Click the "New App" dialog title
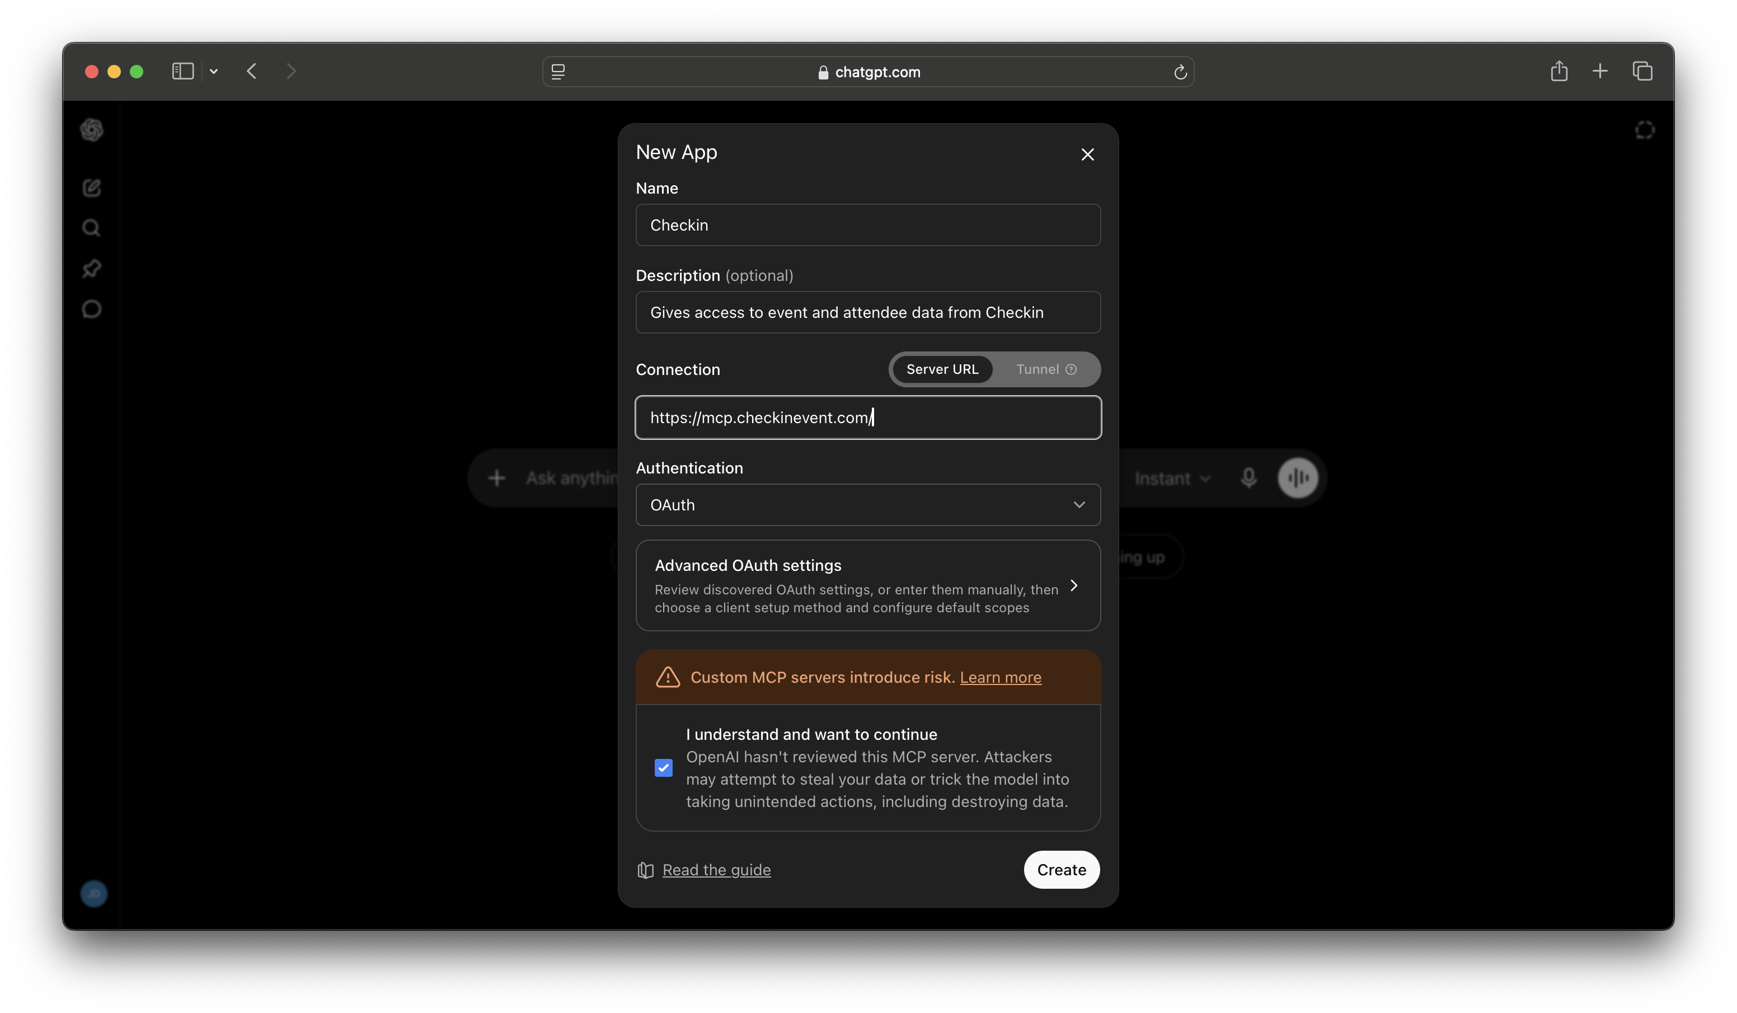Viewport: 1737px width, 1013px height. tap(676, 152)
